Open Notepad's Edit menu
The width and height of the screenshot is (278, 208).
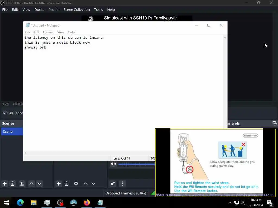click(x=37, y=32)
